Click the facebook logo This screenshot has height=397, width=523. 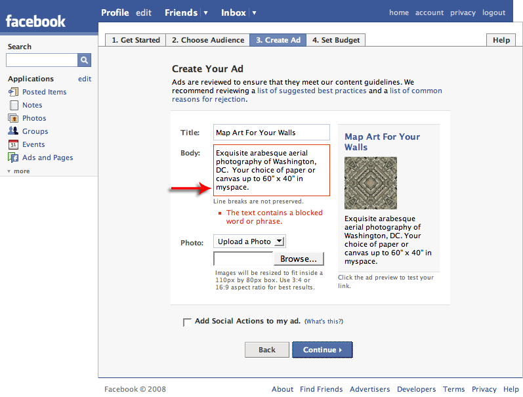tap(35, 22)
